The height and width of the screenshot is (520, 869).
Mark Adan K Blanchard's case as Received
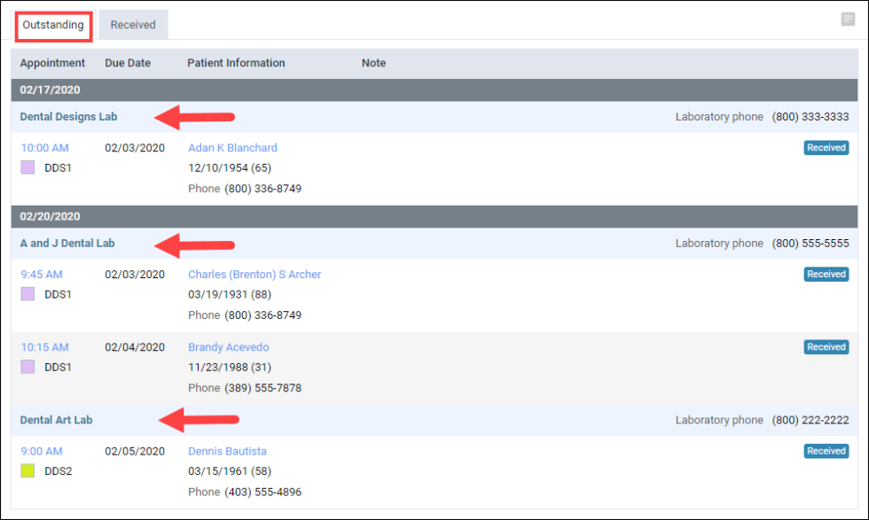(x=826, y=148)
